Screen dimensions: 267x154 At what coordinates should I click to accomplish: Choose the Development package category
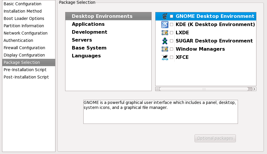tap(89, 32)
